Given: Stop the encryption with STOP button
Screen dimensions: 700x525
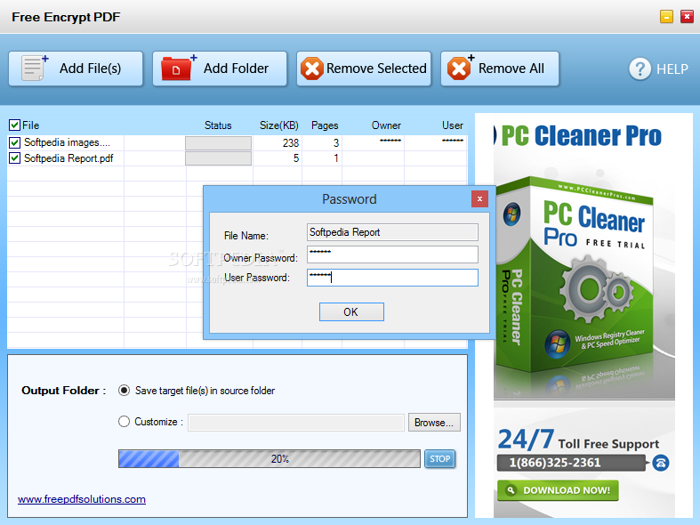Looking at the screenshot, I should point(439,459).
